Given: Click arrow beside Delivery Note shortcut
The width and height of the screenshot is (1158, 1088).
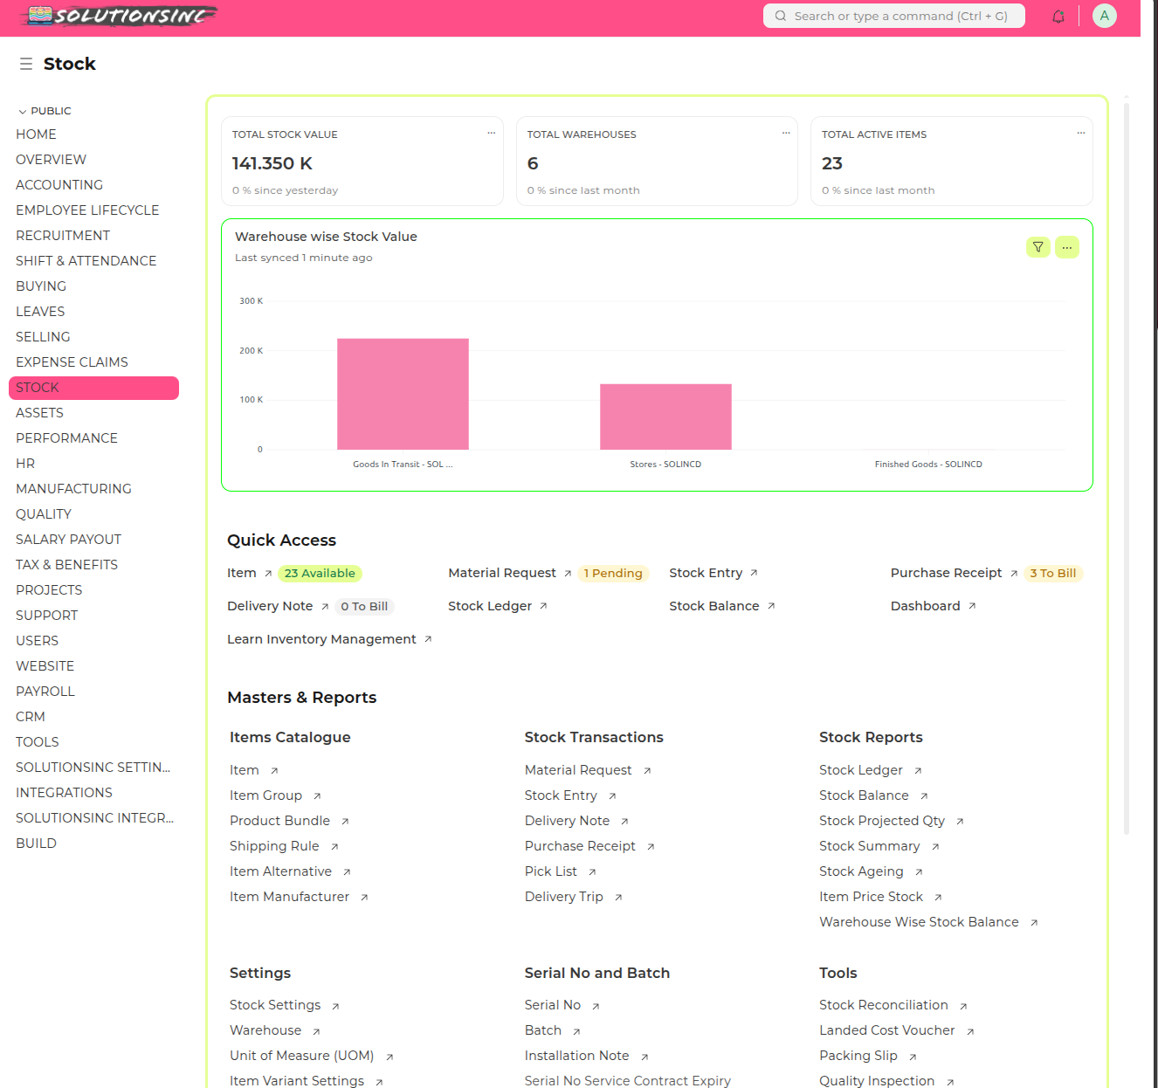Looking at the screenshot, I should pos(325,607).
